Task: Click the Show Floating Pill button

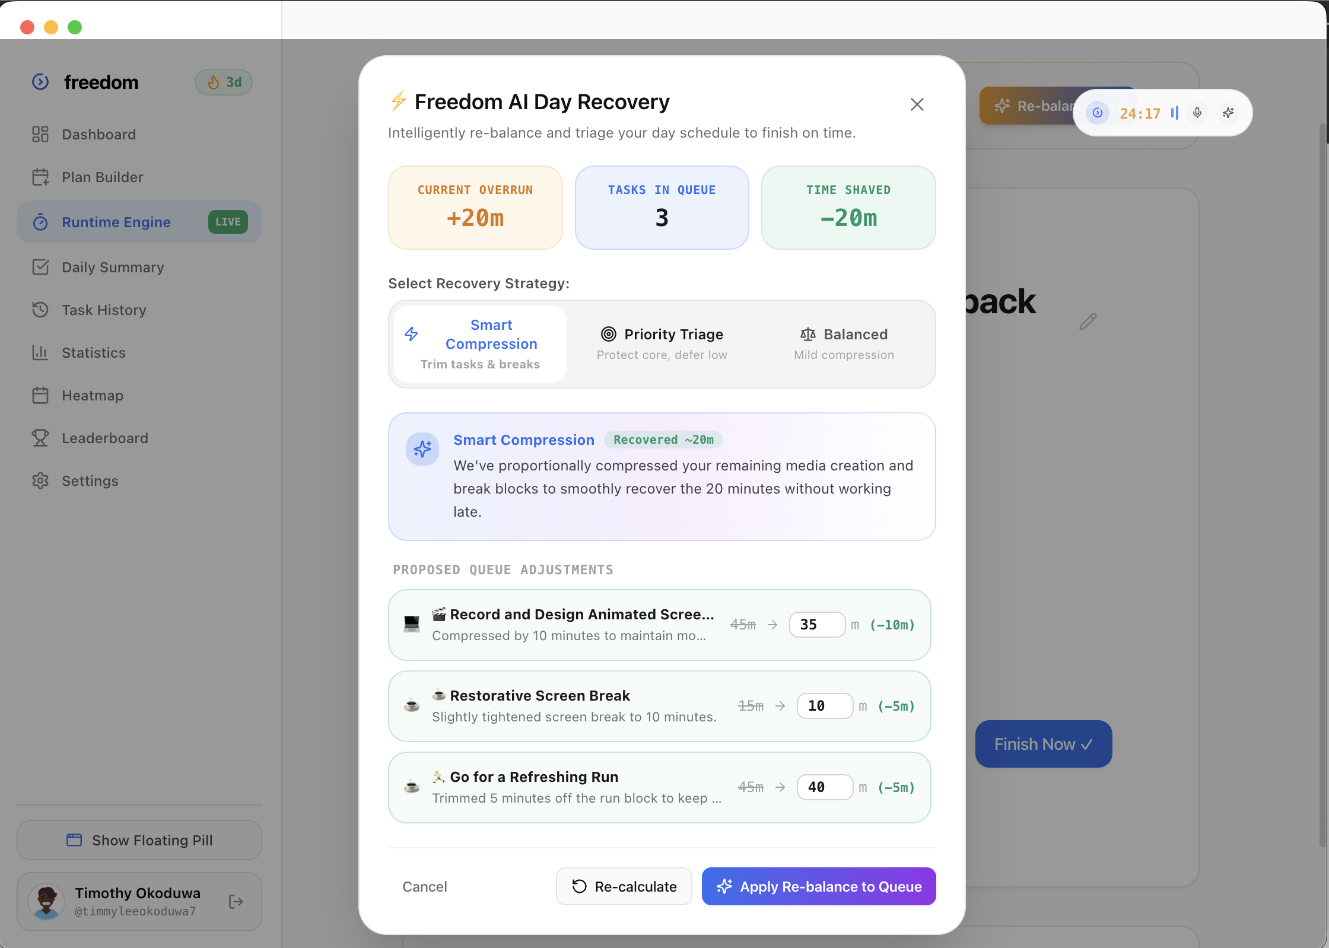Action: click(139, 840)
